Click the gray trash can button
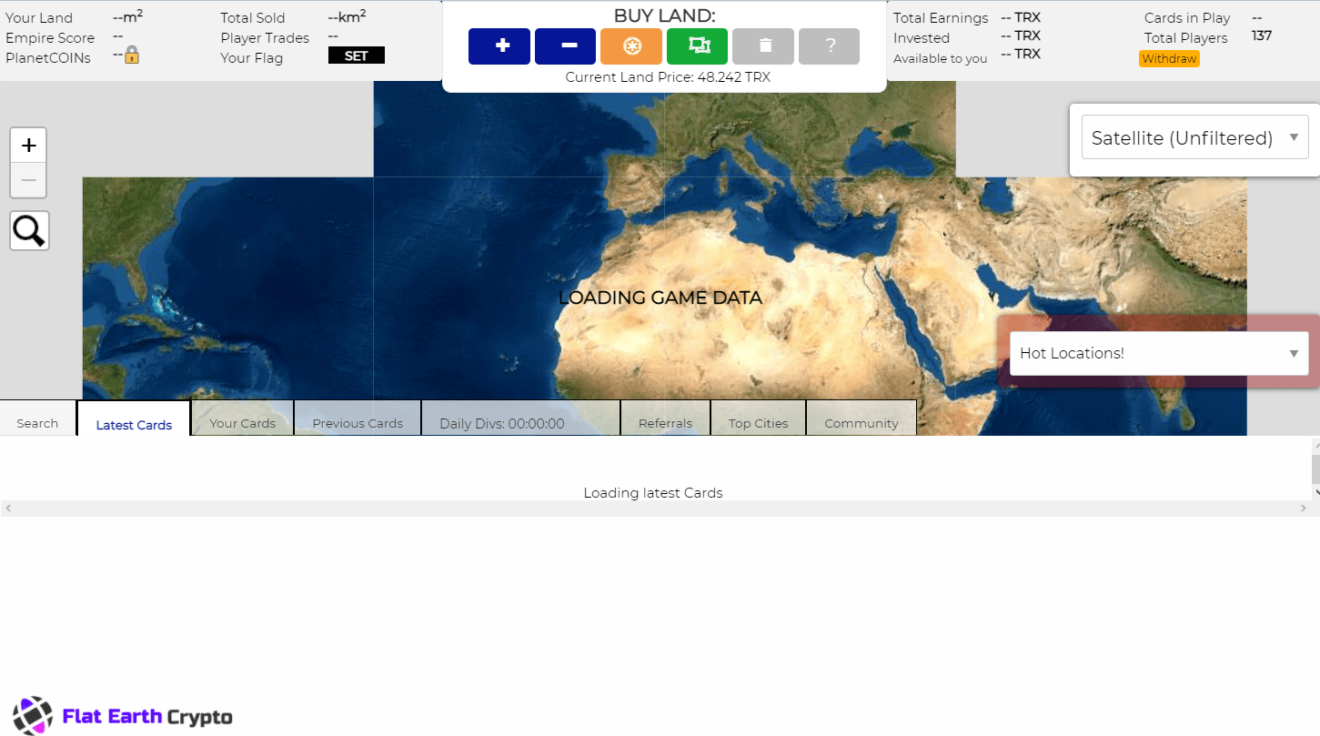 click(x=763, y=46)
